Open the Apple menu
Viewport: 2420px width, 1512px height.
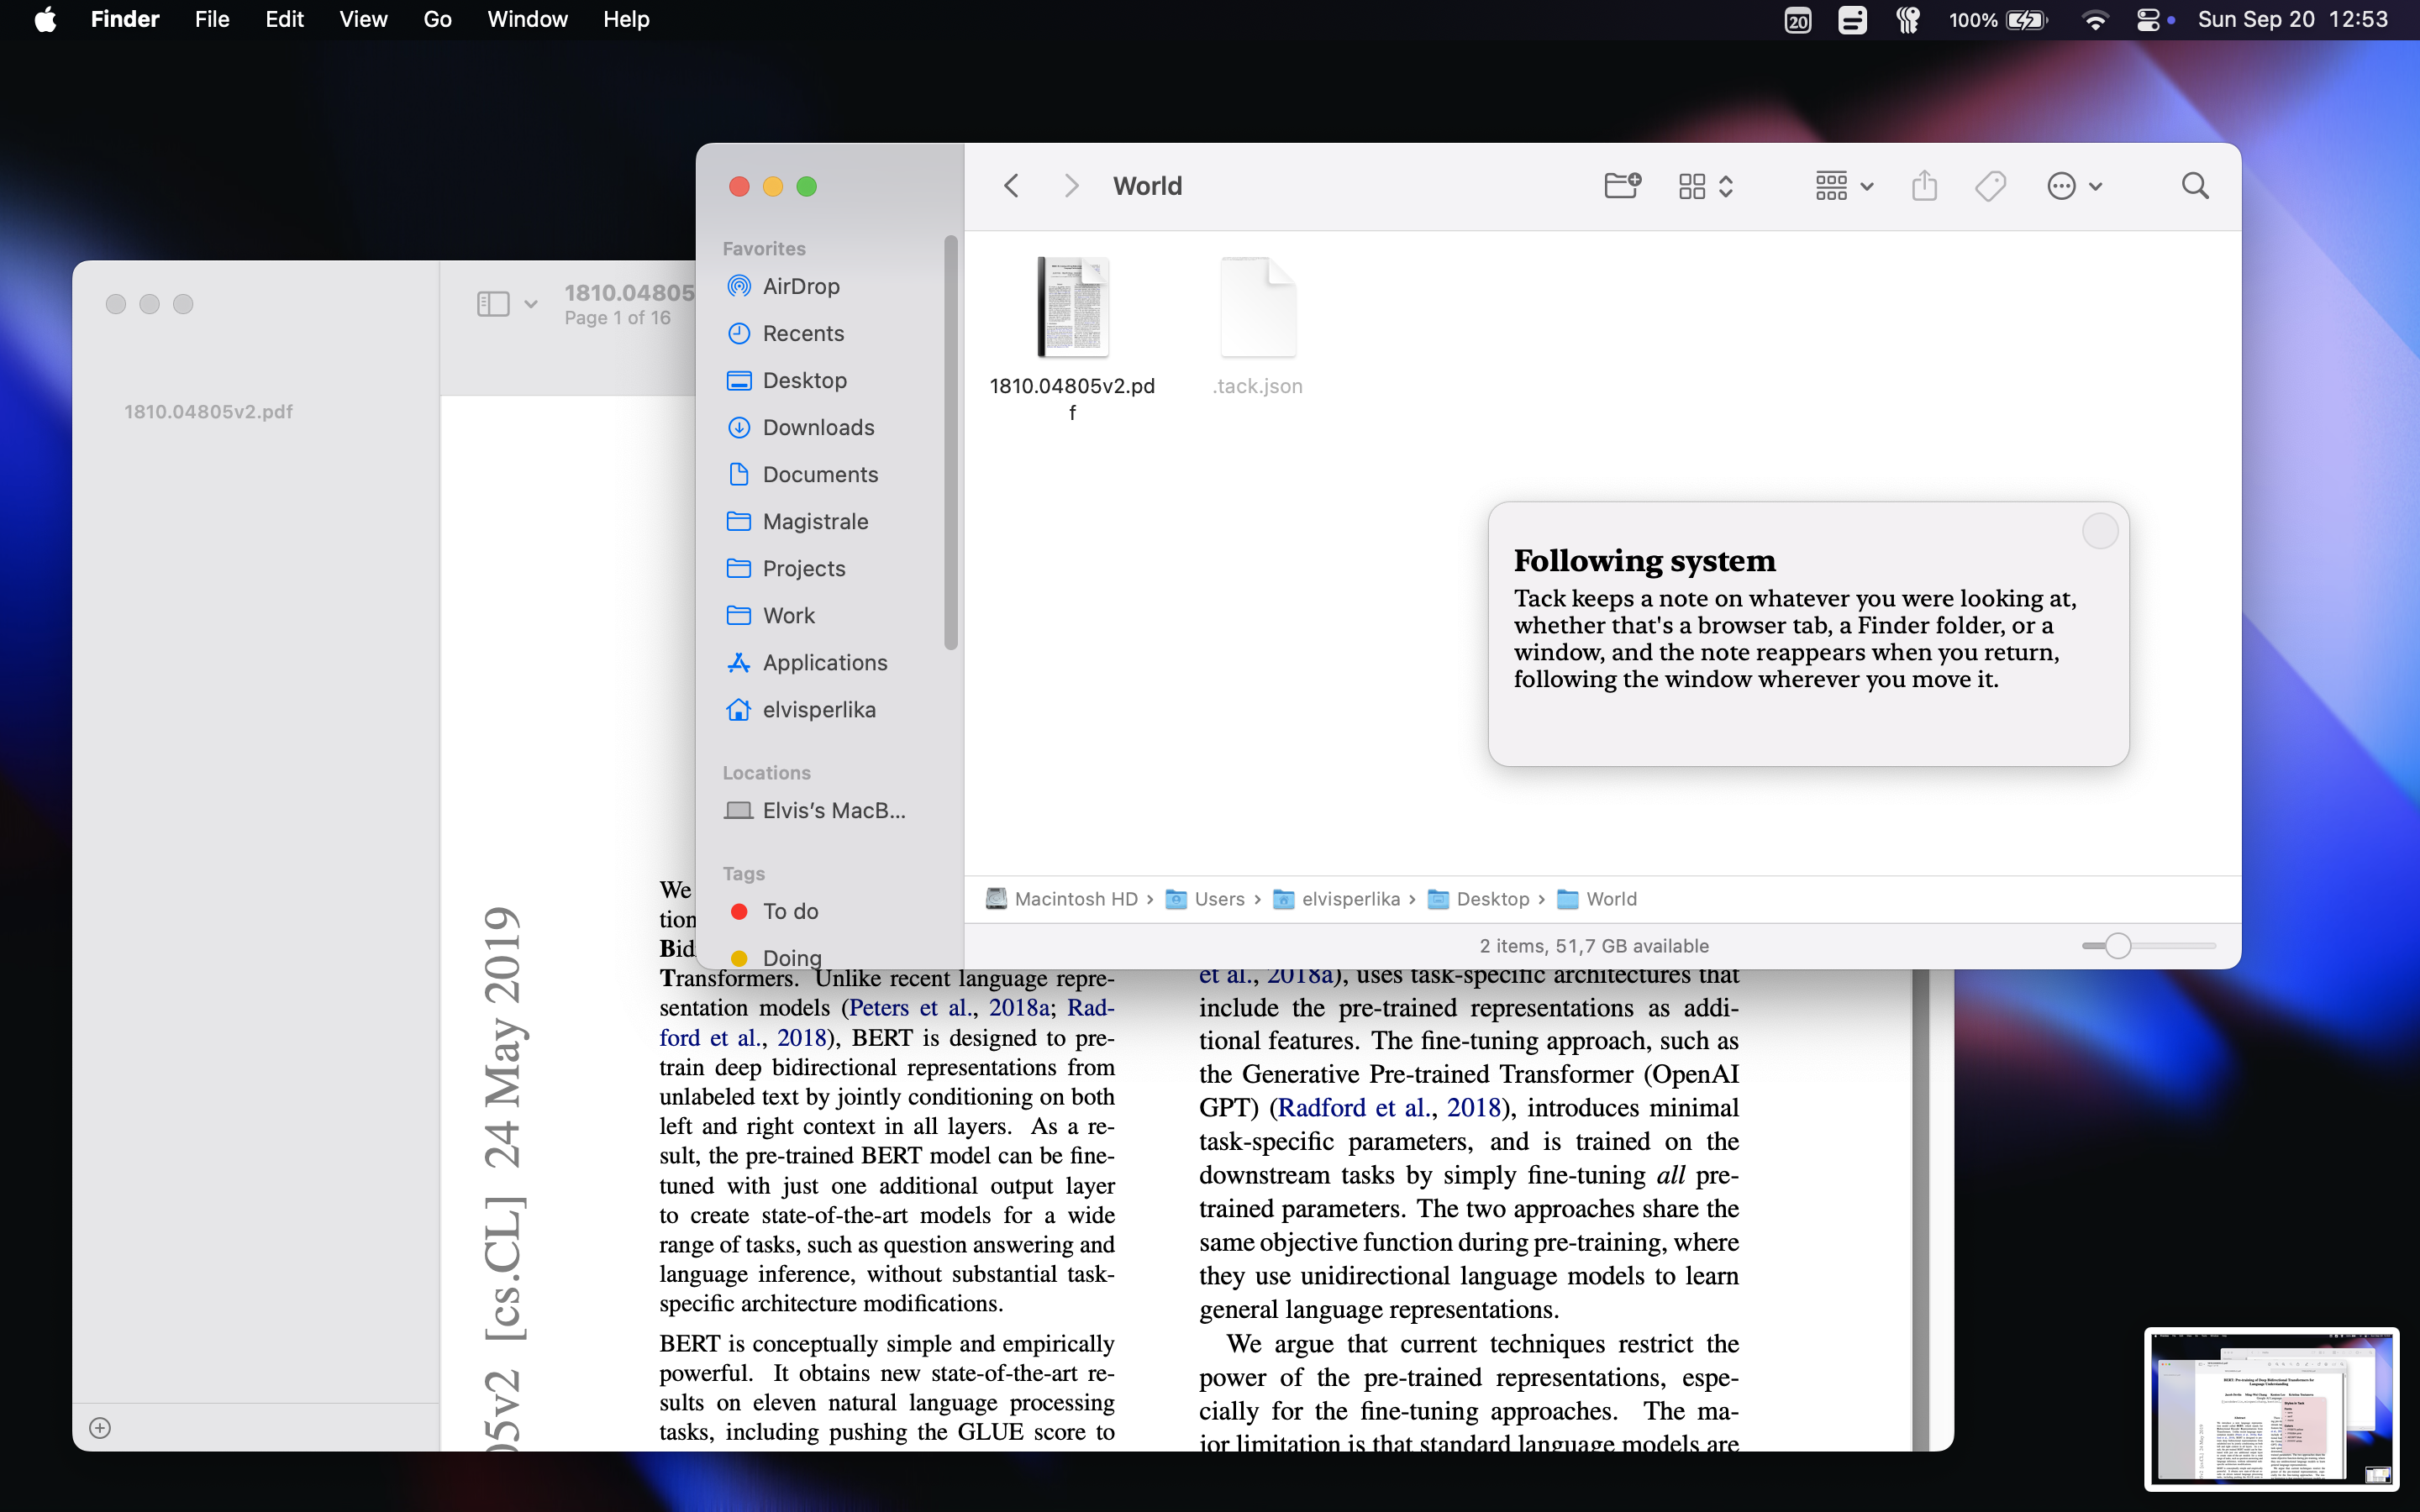[x=45, y=19]
